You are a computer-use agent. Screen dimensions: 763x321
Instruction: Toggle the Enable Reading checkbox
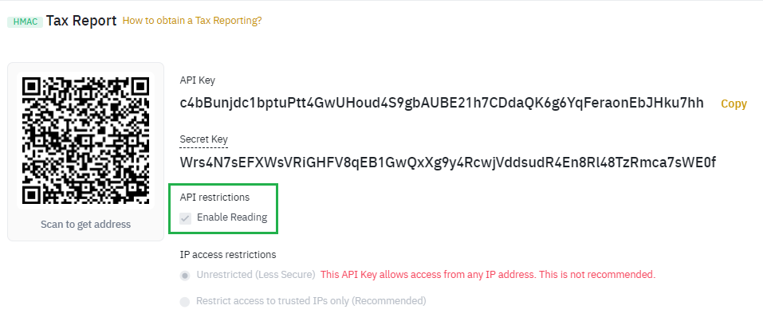coord(186,217)
